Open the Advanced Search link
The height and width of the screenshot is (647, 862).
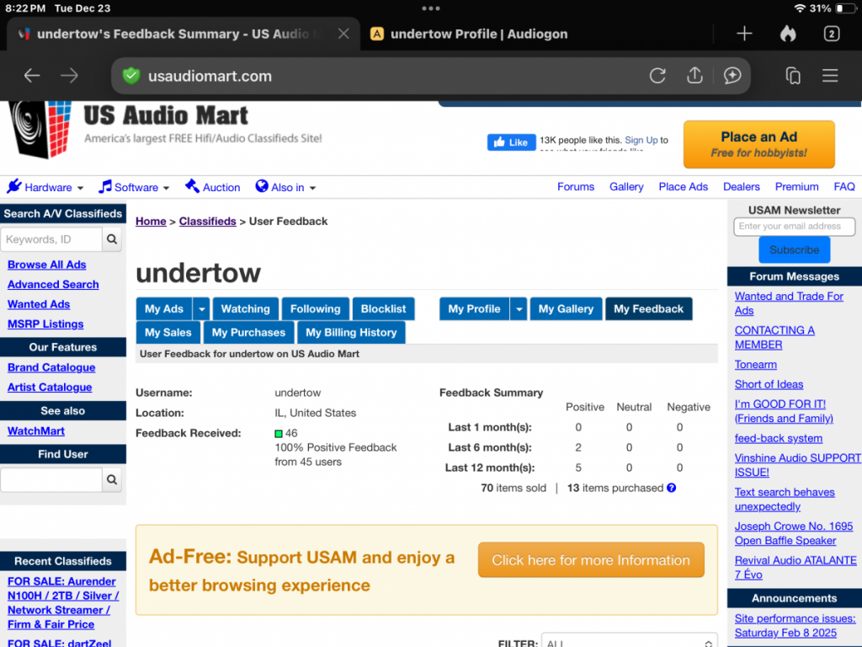click(53, 285)
